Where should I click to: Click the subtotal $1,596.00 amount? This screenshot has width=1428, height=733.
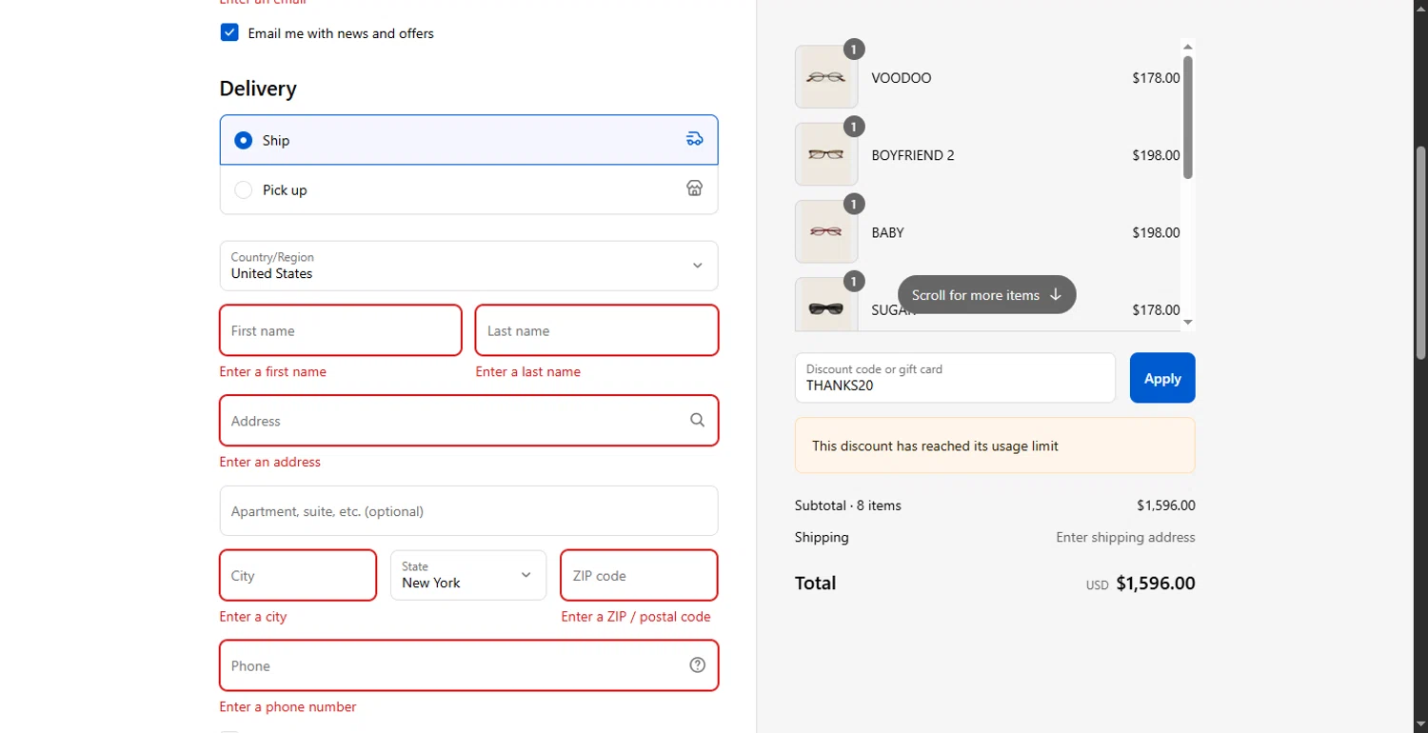tap(1166, 505)
